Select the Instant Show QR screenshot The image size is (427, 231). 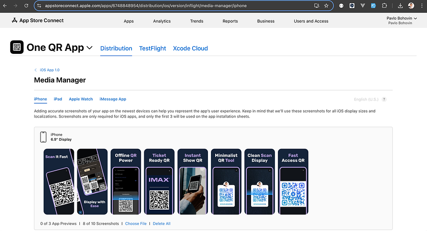point(193,182)
